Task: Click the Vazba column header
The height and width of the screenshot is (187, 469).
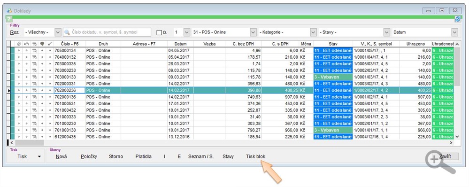Action: coord(209,44)
